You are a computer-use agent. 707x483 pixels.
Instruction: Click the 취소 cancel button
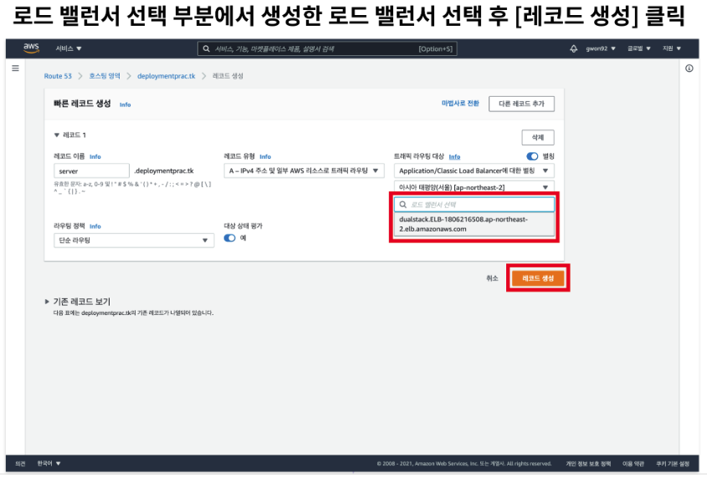pyautogui.click(x=492, y=278)
